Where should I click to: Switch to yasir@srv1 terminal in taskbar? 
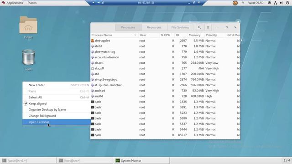coord(28,160)
